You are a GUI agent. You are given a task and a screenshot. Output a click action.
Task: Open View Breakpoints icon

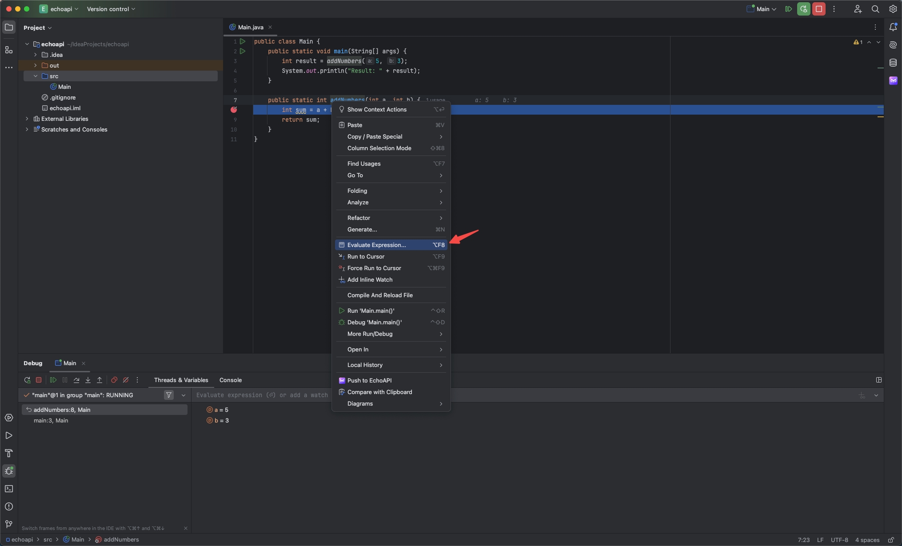114,380
